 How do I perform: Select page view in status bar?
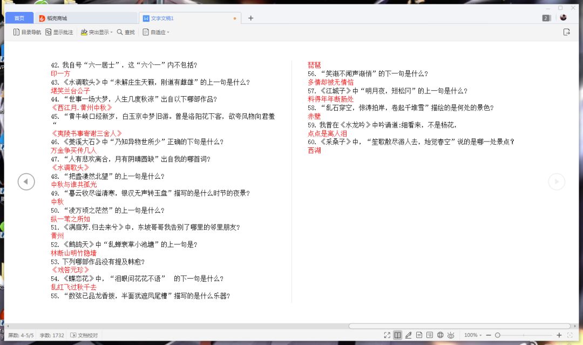coord(419,335)
